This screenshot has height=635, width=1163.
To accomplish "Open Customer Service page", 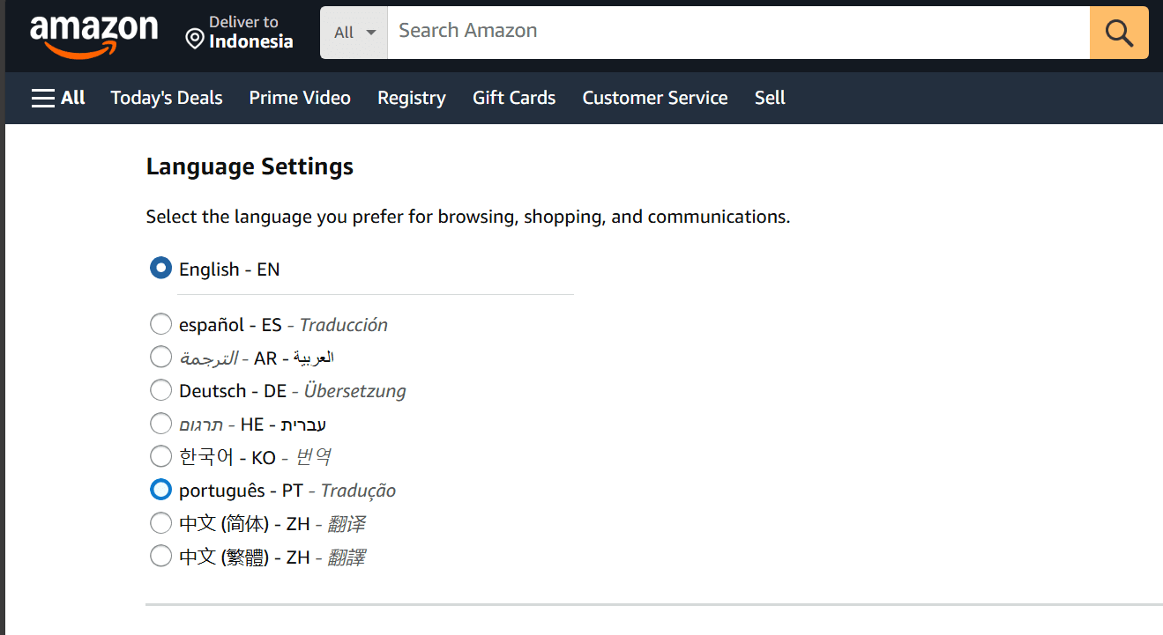I will (x=655, y=98).
